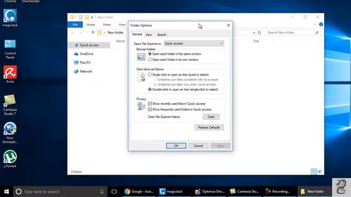The height and width of the screenshot is (197, 351).
Task: Click the Cancel button
Action: pyautogui.click(x=198, y=146)
